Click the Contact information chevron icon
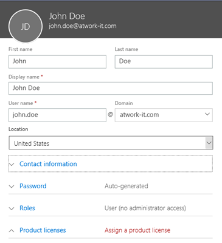The height and width of the screenshot is (243, 222). point(12,164)
